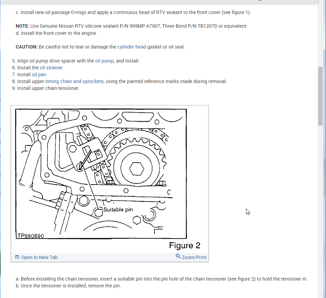This screenshot has height=298, width=326.
Task: Click the TP980890 diagram code
Action: coord(30,236)
